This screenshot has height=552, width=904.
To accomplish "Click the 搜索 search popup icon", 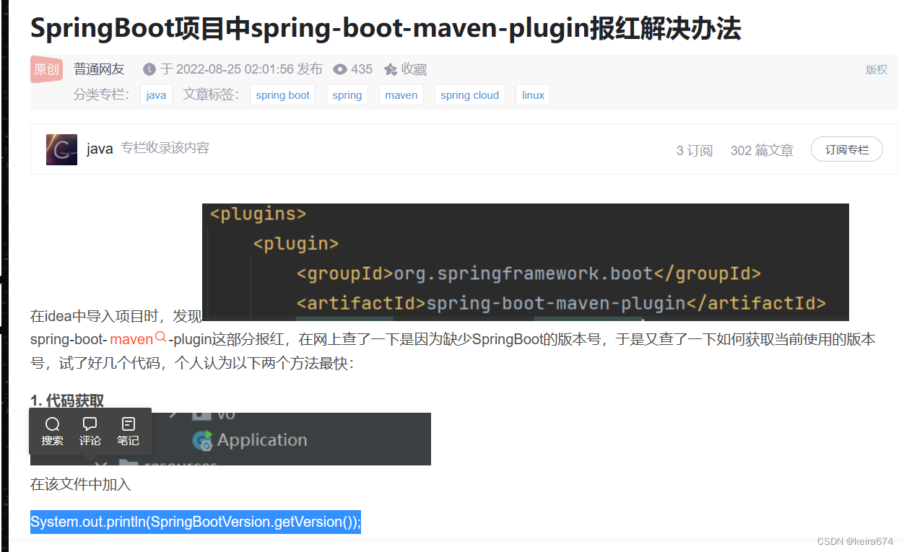I will pyautogui.click(x=52, y=431).
